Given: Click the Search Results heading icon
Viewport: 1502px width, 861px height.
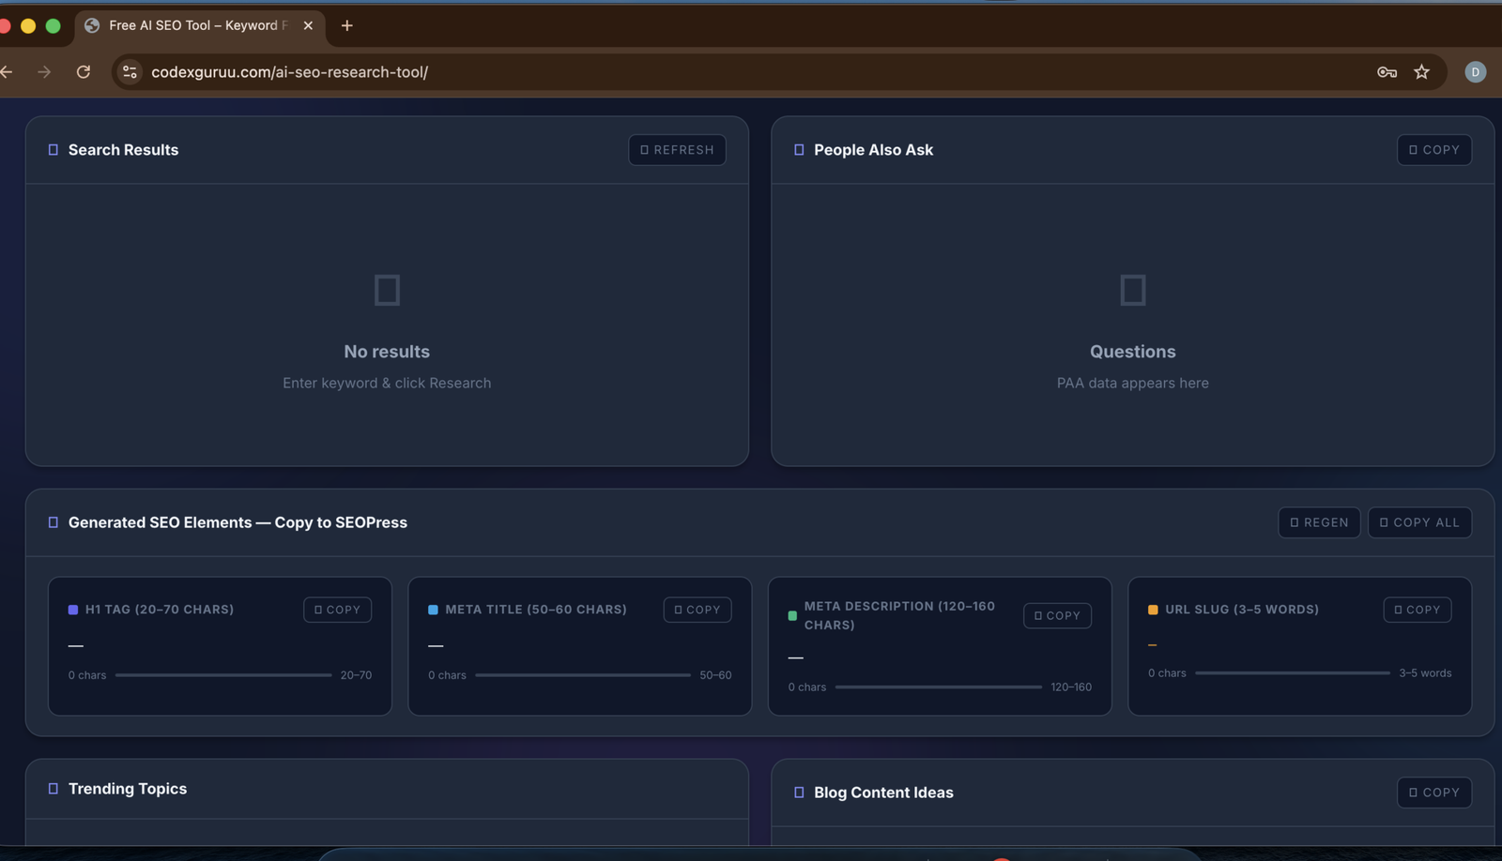Looking at the screenshot, I should (x=54, y=150).
